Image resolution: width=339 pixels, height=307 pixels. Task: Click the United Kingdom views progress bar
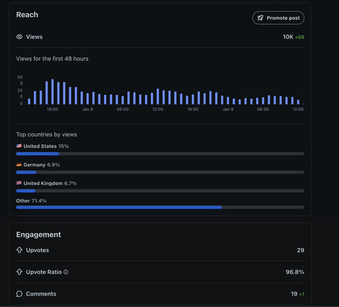(x=160, y=191)
